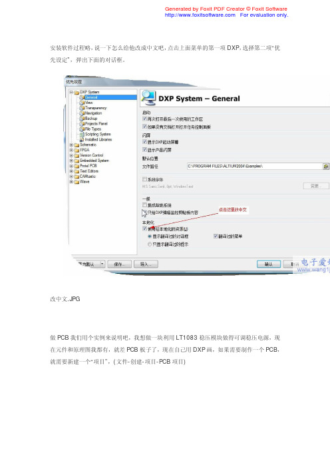Select the Transparency page icon

pyautogui.click(x=82, y=108)
